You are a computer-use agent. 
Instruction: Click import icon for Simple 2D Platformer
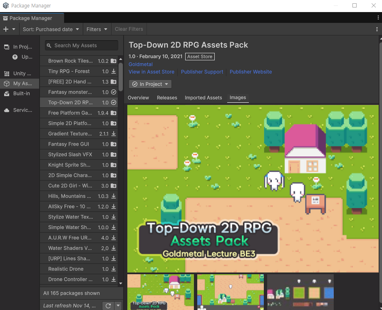[114, 123]
